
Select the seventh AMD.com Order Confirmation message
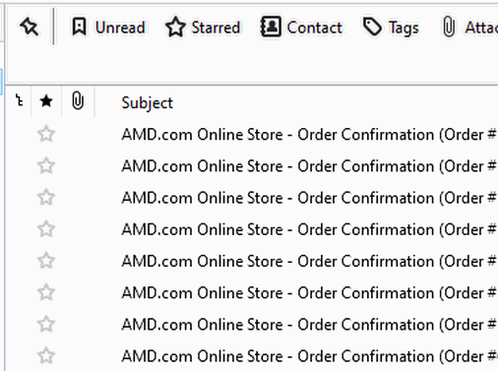[x=308, y=325]
